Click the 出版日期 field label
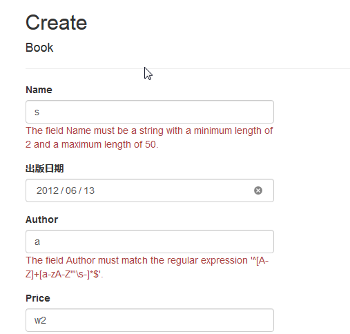The image size is (350, 334). [x=45, y=168]
